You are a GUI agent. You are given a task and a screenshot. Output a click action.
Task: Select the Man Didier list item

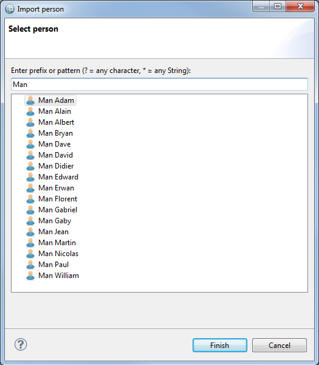click(x=56, y=166)
